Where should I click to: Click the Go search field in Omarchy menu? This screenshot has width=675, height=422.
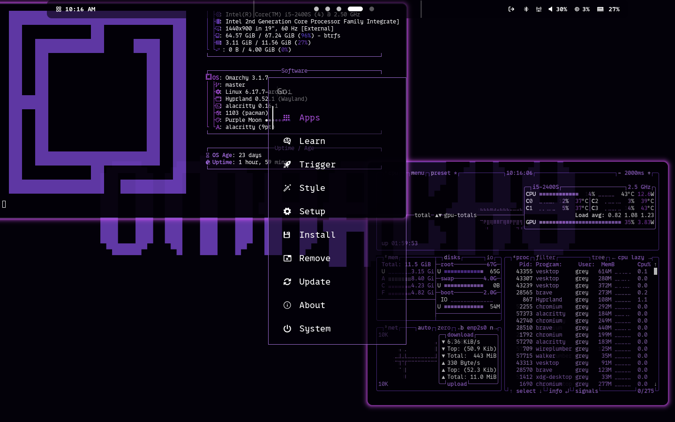[x=337, y=91]
